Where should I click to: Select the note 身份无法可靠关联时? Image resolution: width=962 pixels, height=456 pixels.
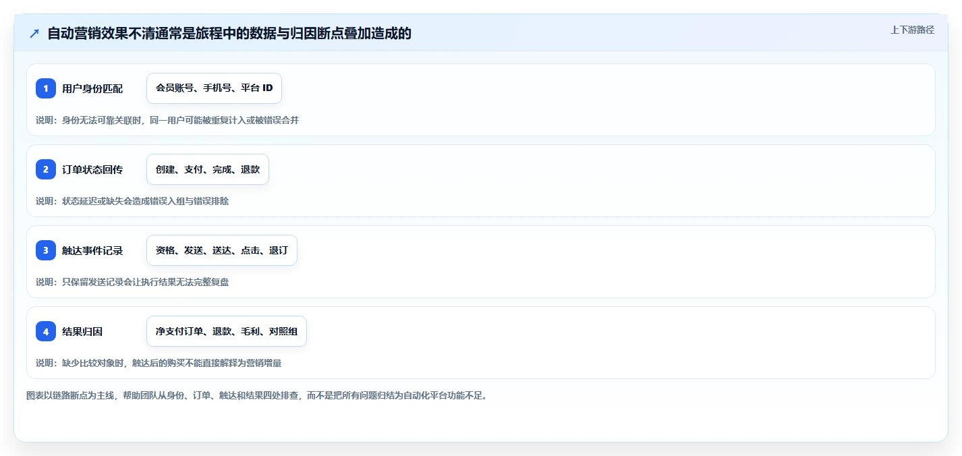[101, 120]
